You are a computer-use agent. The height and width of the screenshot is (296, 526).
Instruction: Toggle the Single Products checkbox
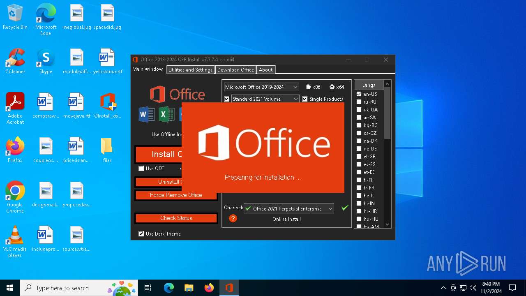305,99
